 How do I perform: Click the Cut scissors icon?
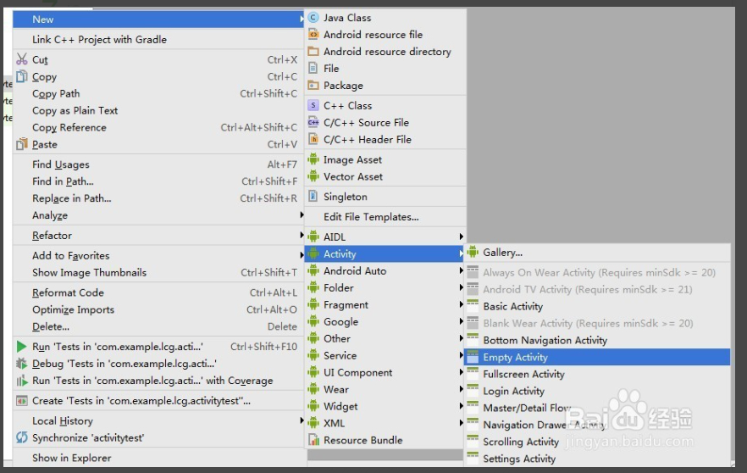pos(22,60)
